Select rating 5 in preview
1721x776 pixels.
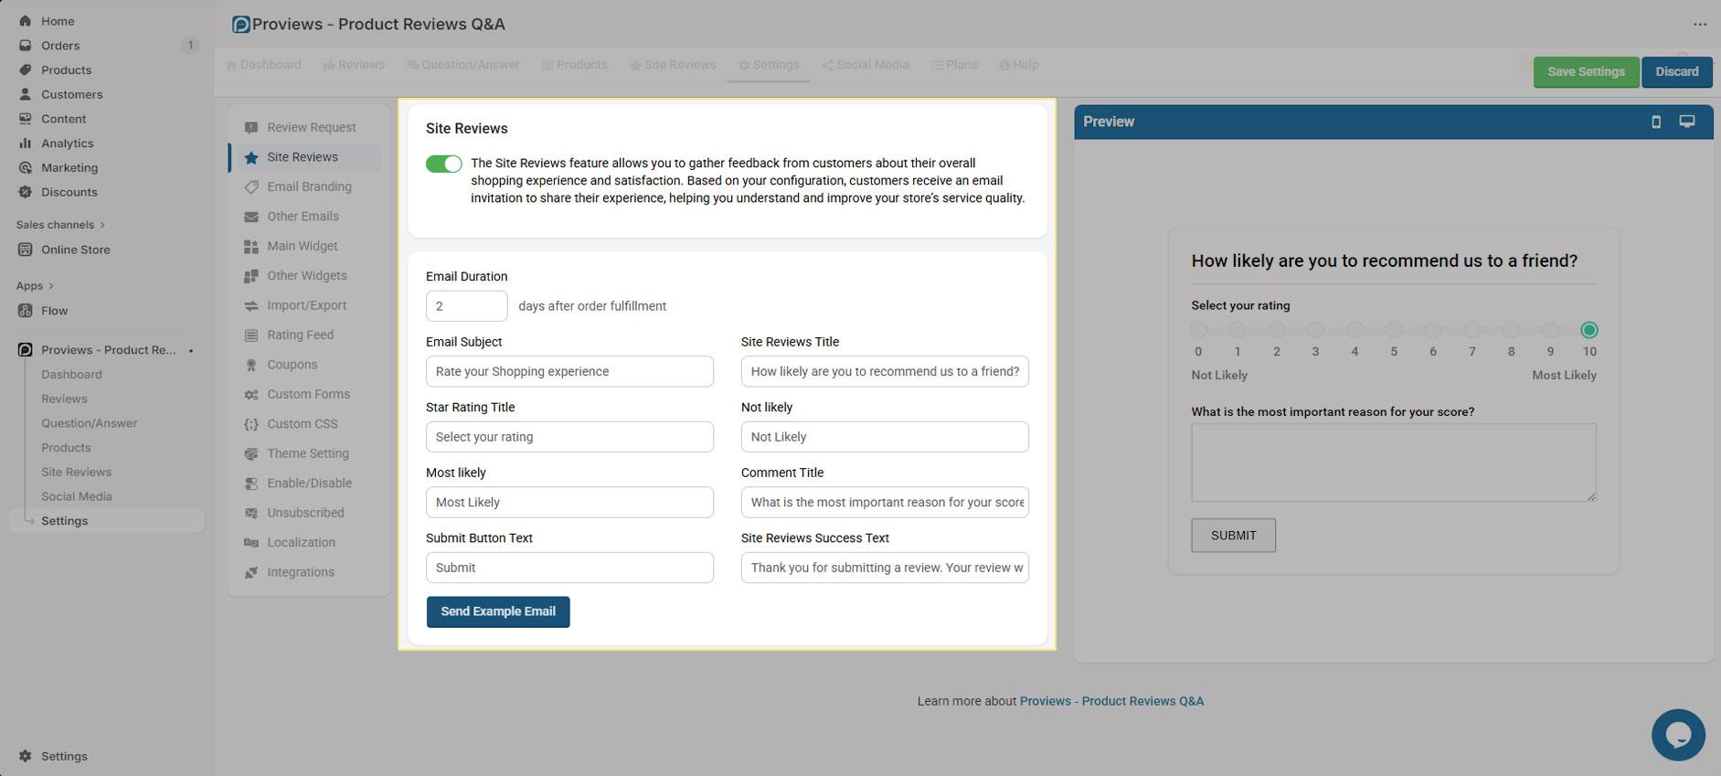click(1394, 330)
